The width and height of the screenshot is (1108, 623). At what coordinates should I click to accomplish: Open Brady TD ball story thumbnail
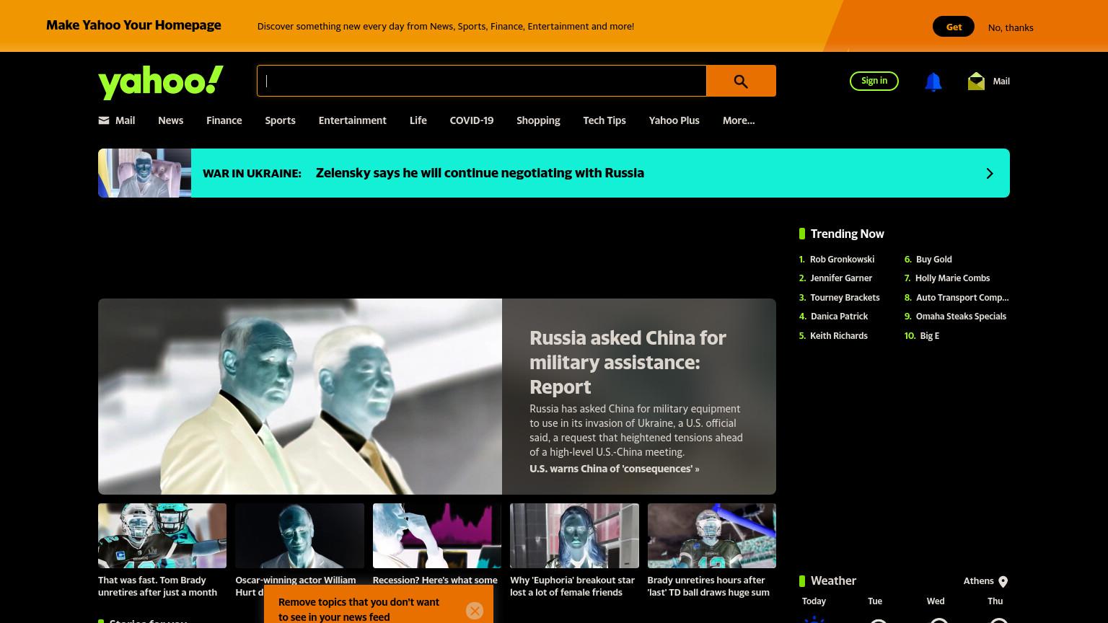point(712,536)
